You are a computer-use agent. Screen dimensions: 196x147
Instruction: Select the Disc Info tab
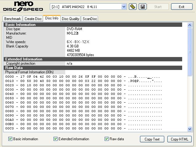[52, 18]
